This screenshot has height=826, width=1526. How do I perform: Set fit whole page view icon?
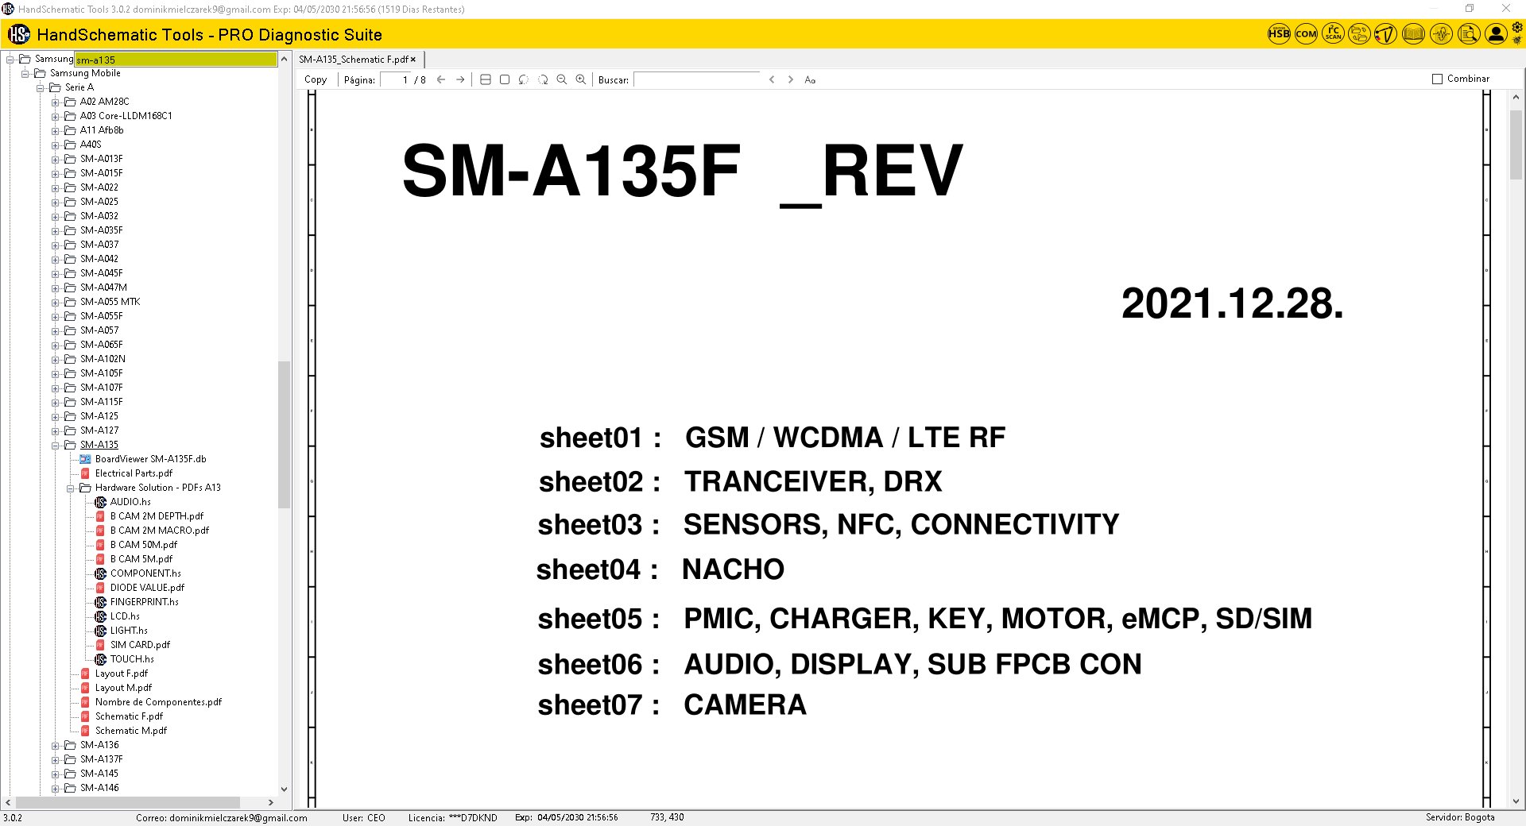[505, 79]
